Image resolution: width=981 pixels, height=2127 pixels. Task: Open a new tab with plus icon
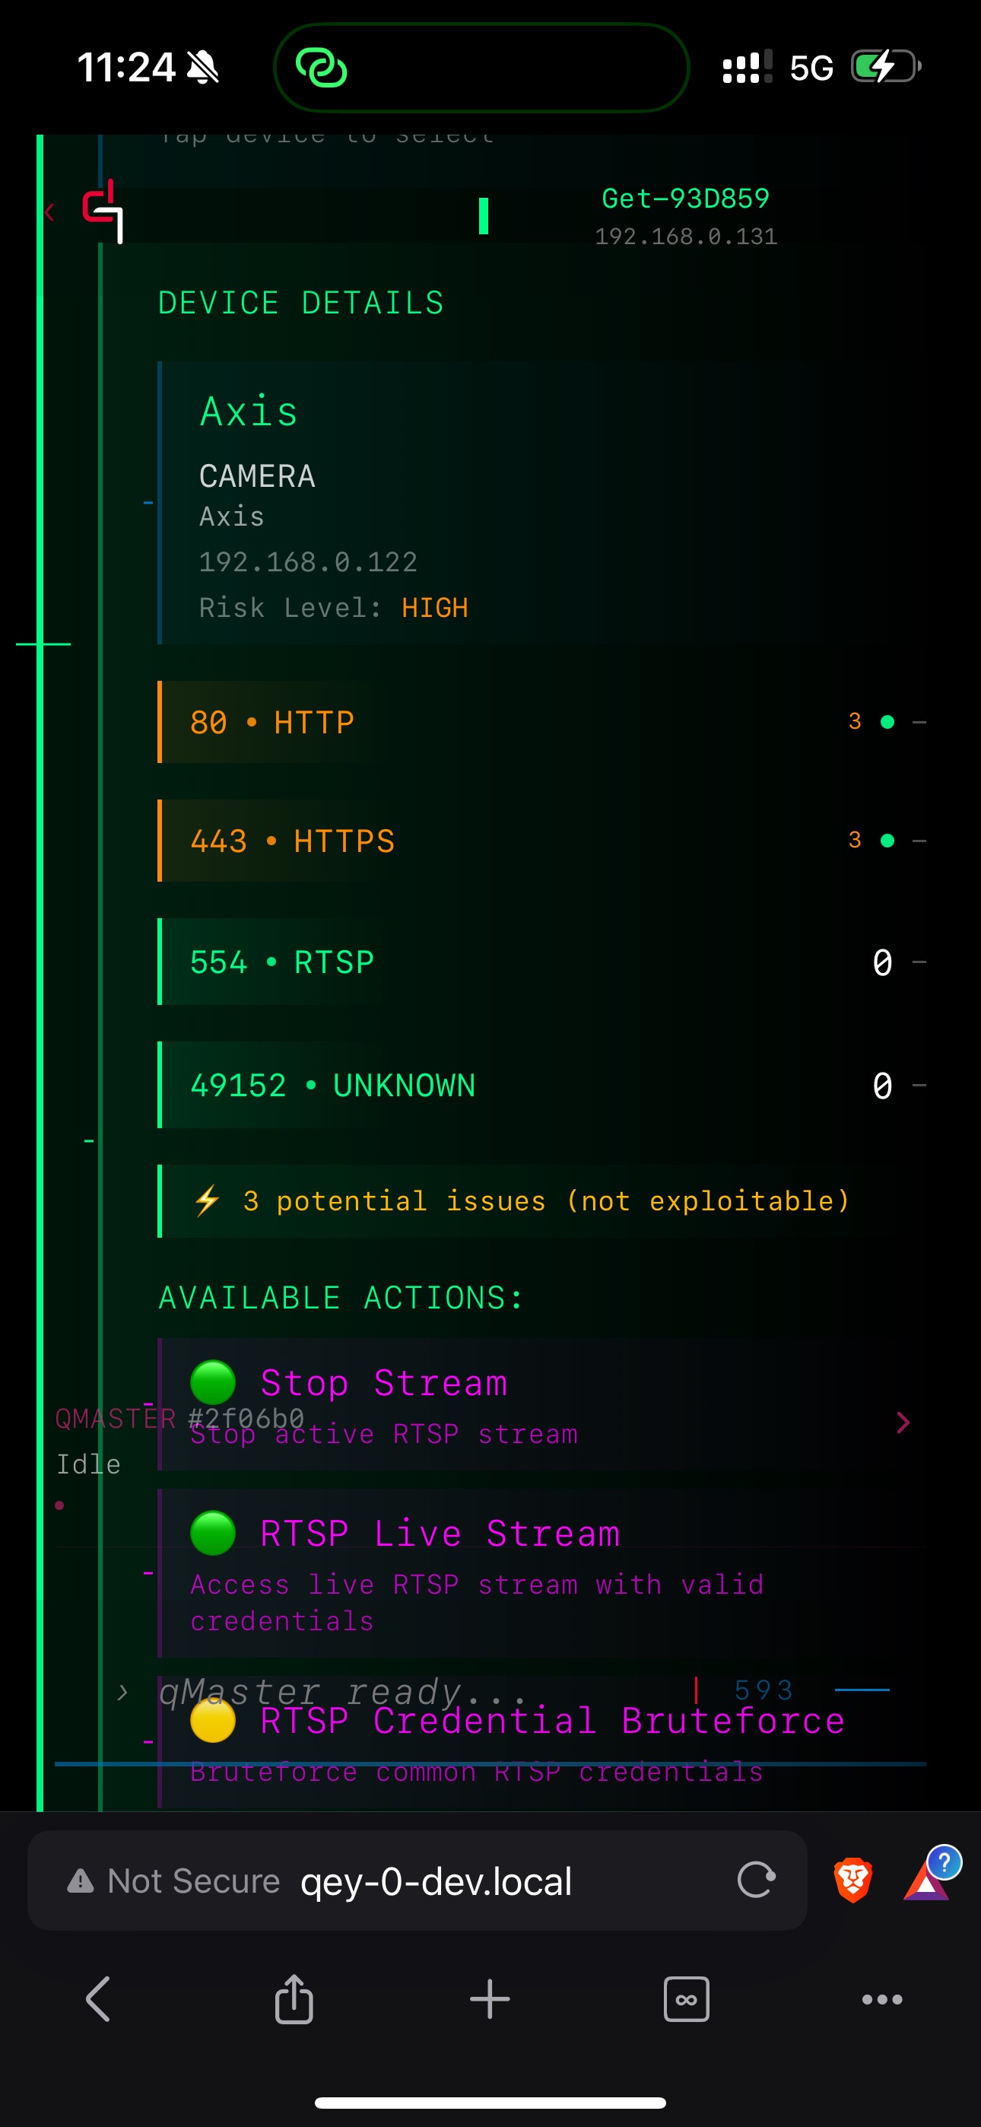[490, 1999]
